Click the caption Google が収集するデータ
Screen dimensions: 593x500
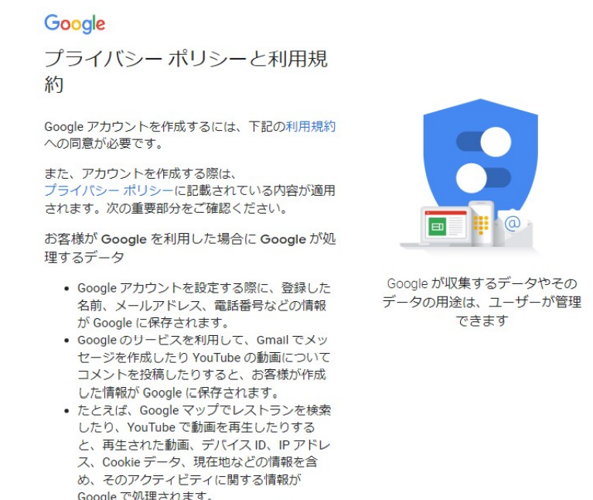pyautogui.click(x=482, y=302)
